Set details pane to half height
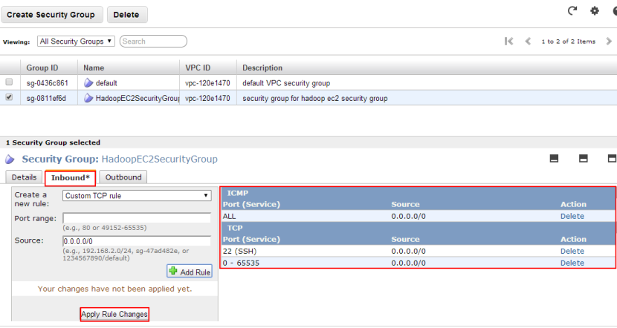 [x=583, y=158]
